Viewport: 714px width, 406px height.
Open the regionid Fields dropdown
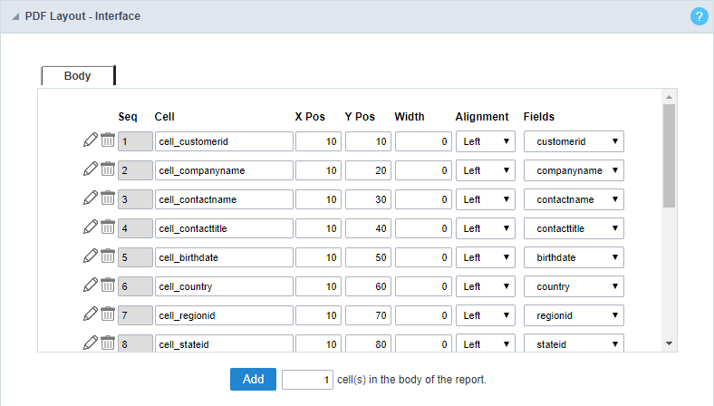pyautogui.click(x=574, y=315)
